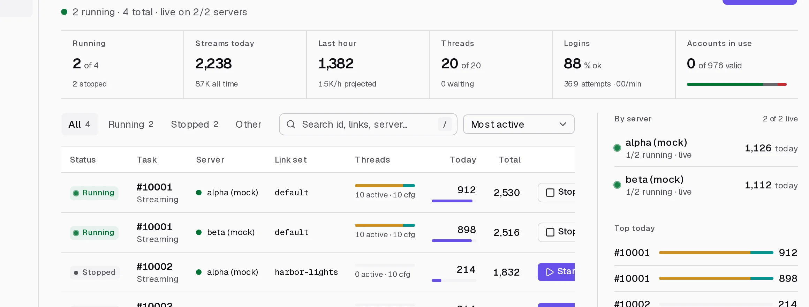809x307 pixels.
Task: Click the Last hour 1,382 card
Action: click(368, 65)
